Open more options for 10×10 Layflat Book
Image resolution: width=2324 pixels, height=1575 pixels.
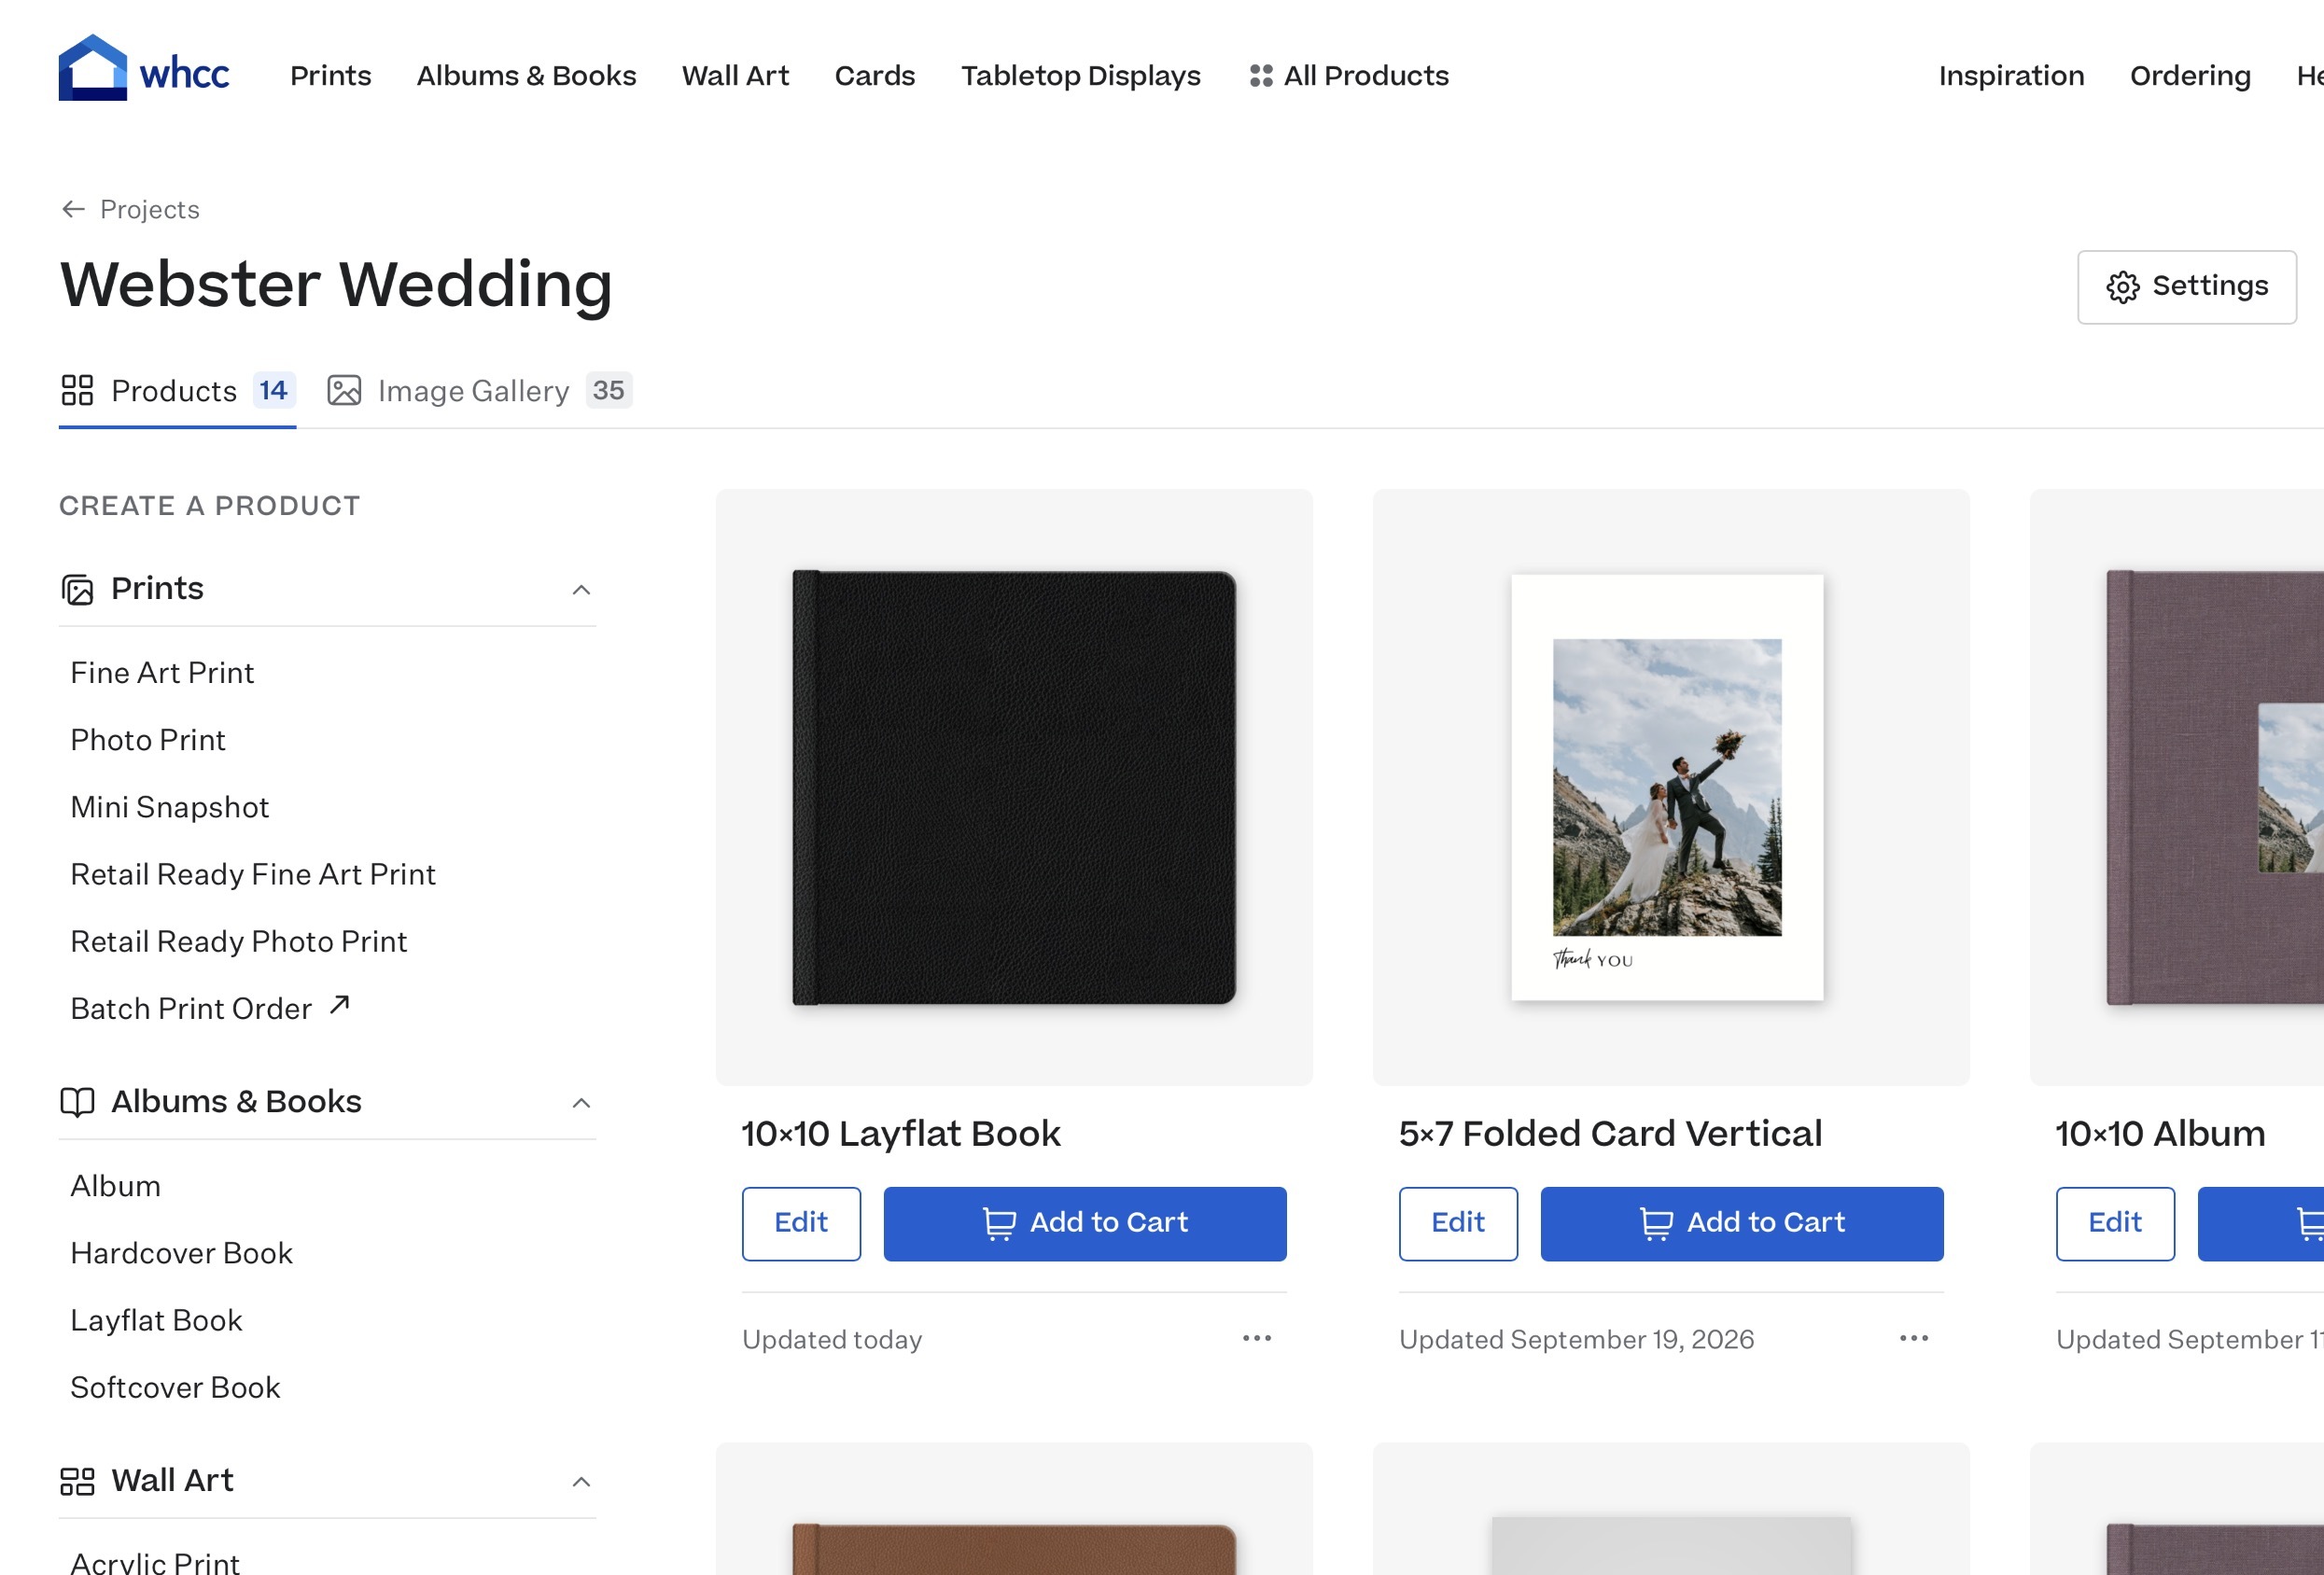(1257, 1338)
